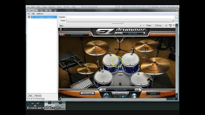Click the 2/16 out routing button
205x115 pixels.
158,26
